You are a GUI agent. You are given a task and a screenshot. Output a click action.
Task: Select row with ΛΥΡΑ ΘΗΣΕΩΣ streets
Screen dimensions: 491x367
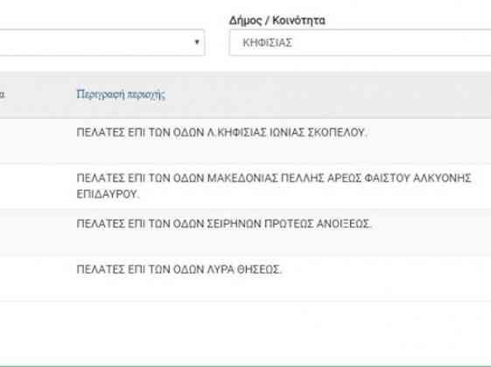[x=245, y=278]
